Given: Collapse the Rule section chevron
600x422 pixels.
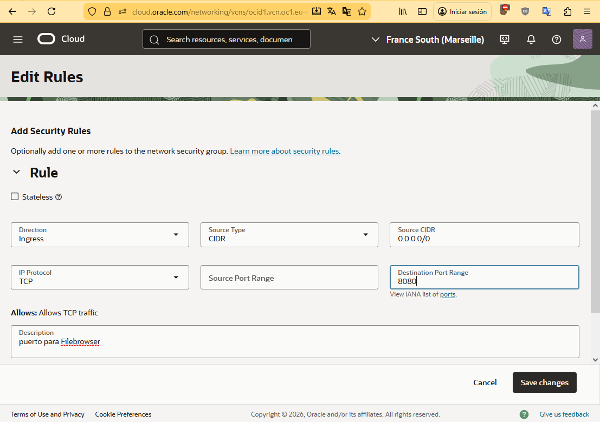Looking at the screenshot, I should [16, 173].
